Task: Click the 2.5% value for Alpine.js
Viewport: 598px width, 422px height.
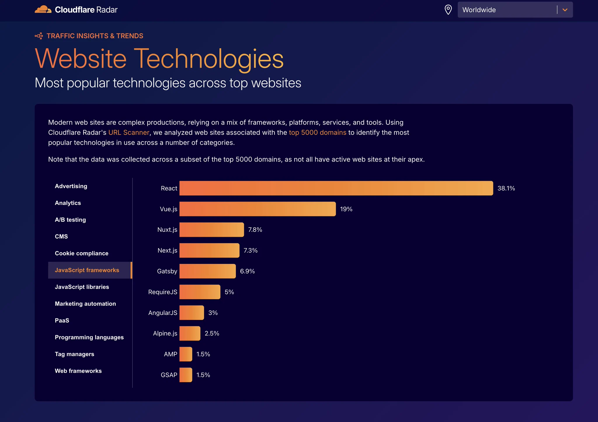Action: click(x=212, y=333)
